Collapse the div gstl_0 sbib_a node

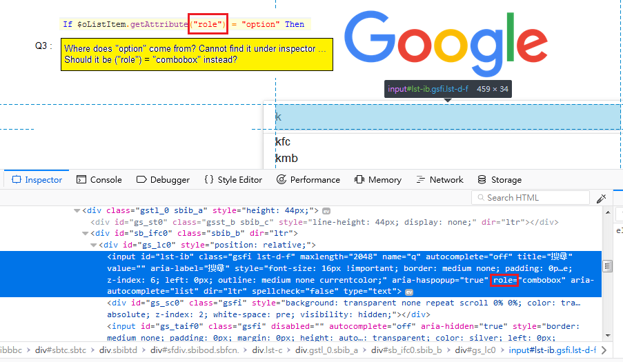click(x=77, y=211)
